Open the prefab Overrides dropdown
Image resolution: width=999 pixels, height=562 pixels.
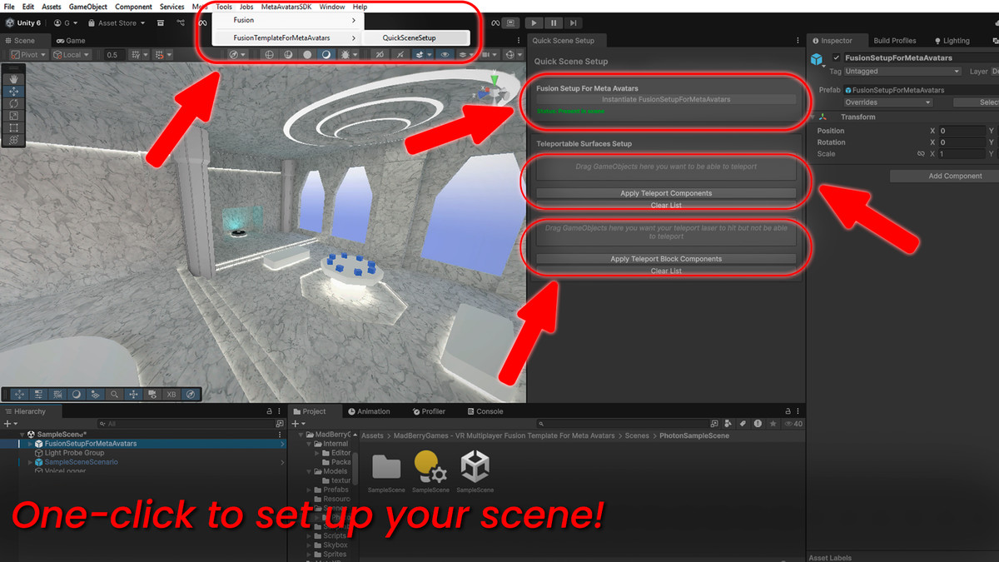coord(887,102)
